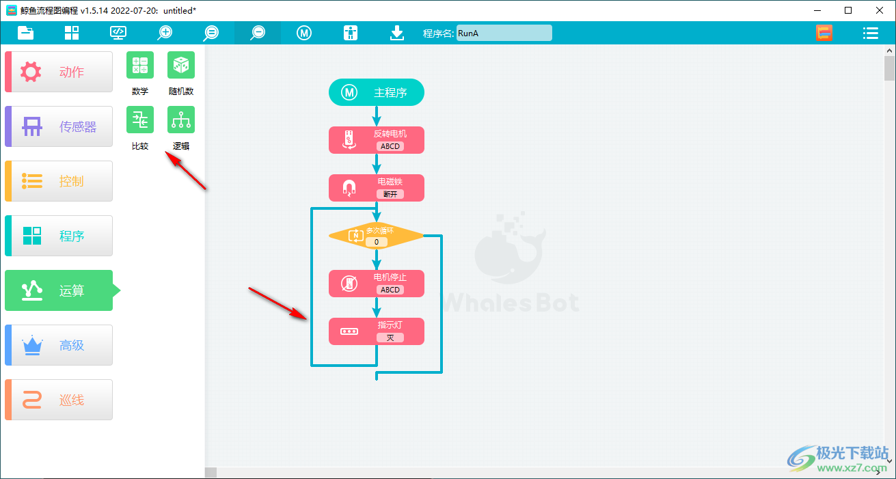The height and width of the screenshot is (479, 896).
Task: Select the 数学 math block icon
Action: 140,66
